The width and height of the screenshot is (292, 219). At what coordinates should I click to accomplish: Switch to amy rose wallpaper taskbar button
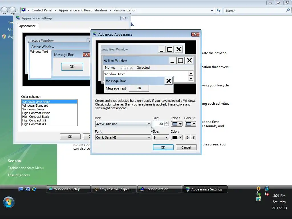click(114, 189)
